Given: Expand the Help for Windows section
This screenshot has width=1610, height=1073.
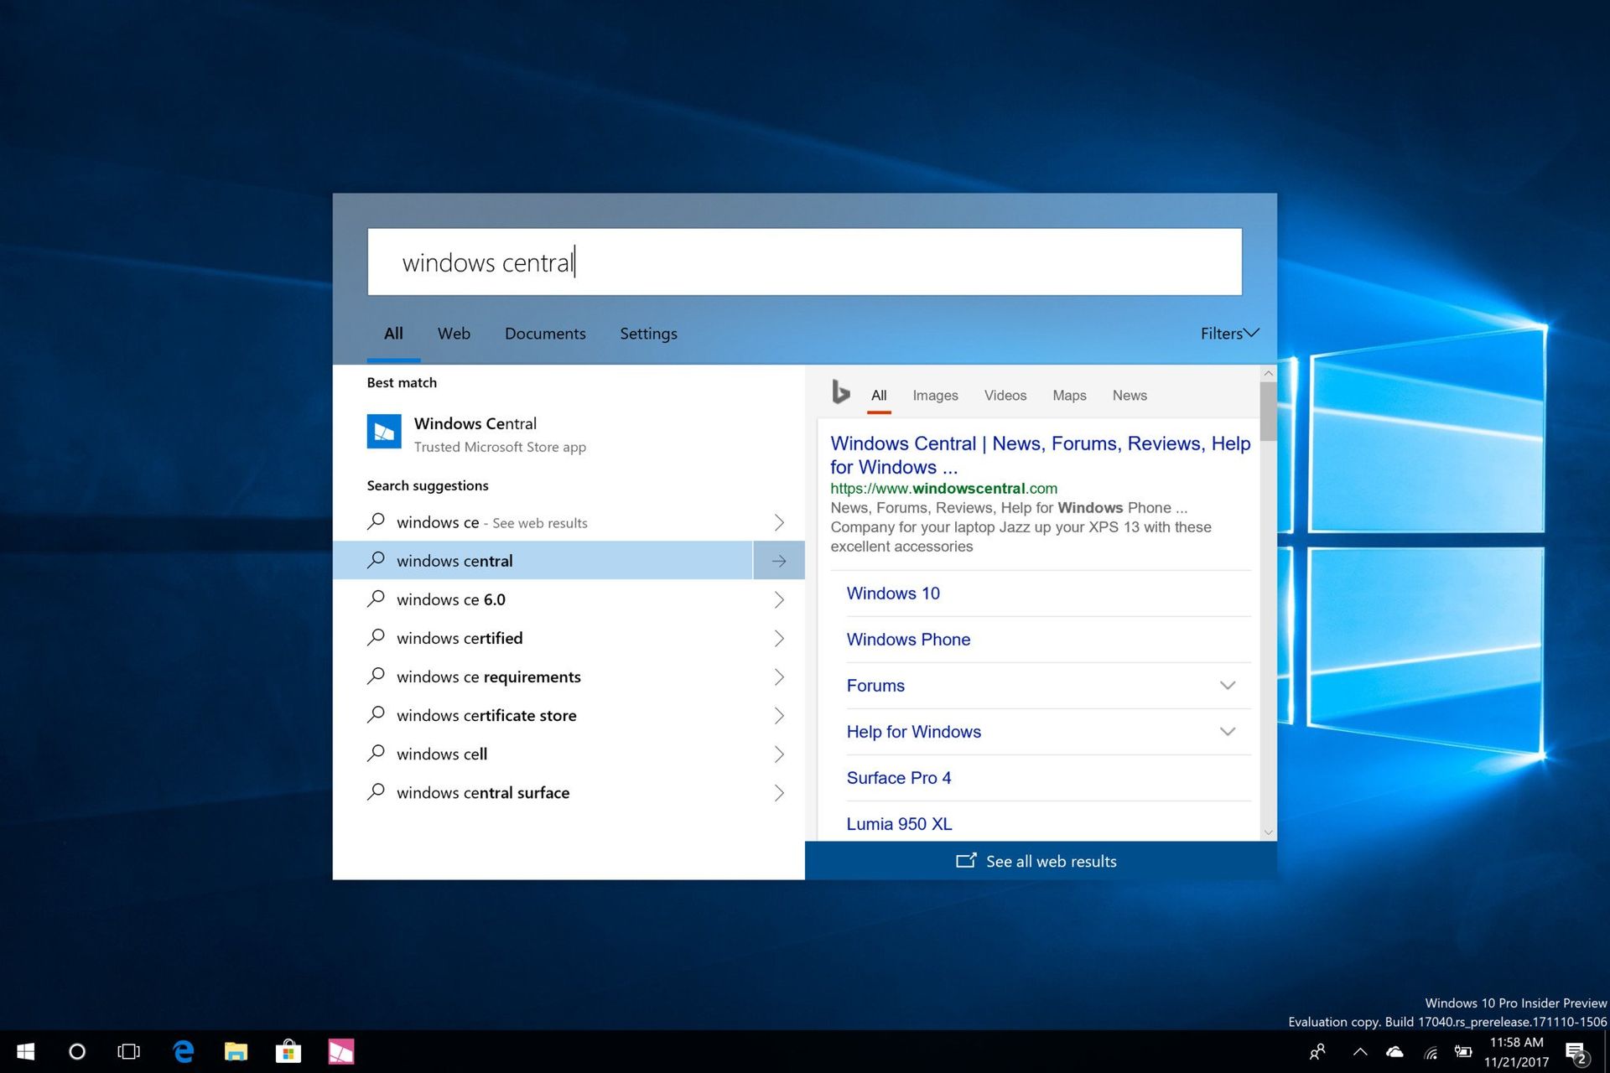Looking at the screenshot, I should [x=1228, y=731].
